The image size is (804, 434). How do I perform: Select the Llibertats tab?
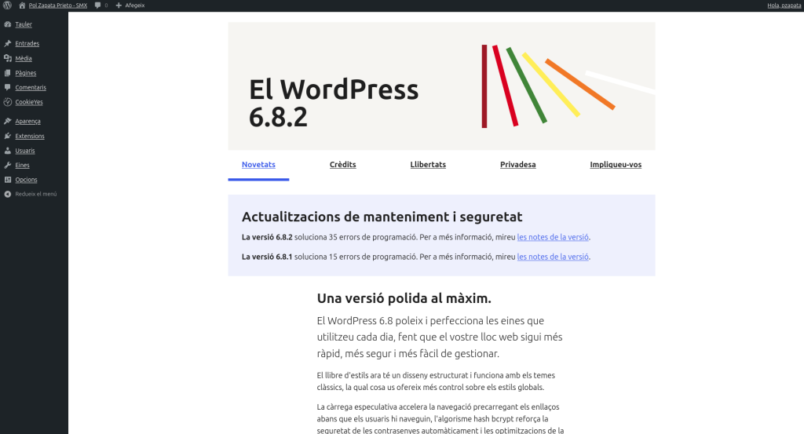click(428, 165)
